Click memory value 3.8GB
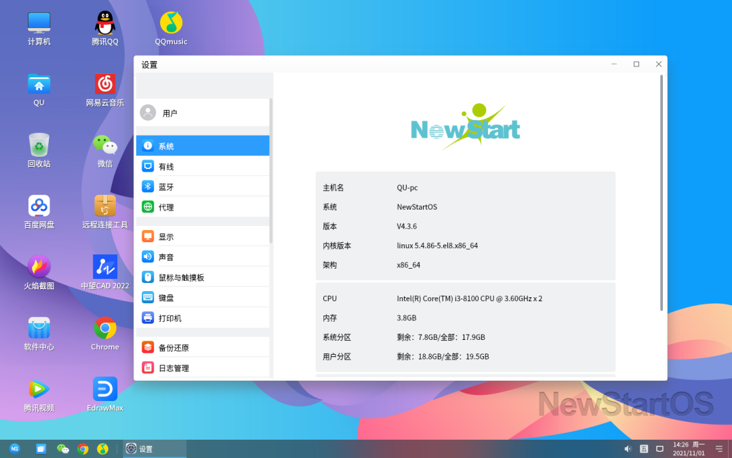This screenshot has height=458, width=732. (407, 318)
